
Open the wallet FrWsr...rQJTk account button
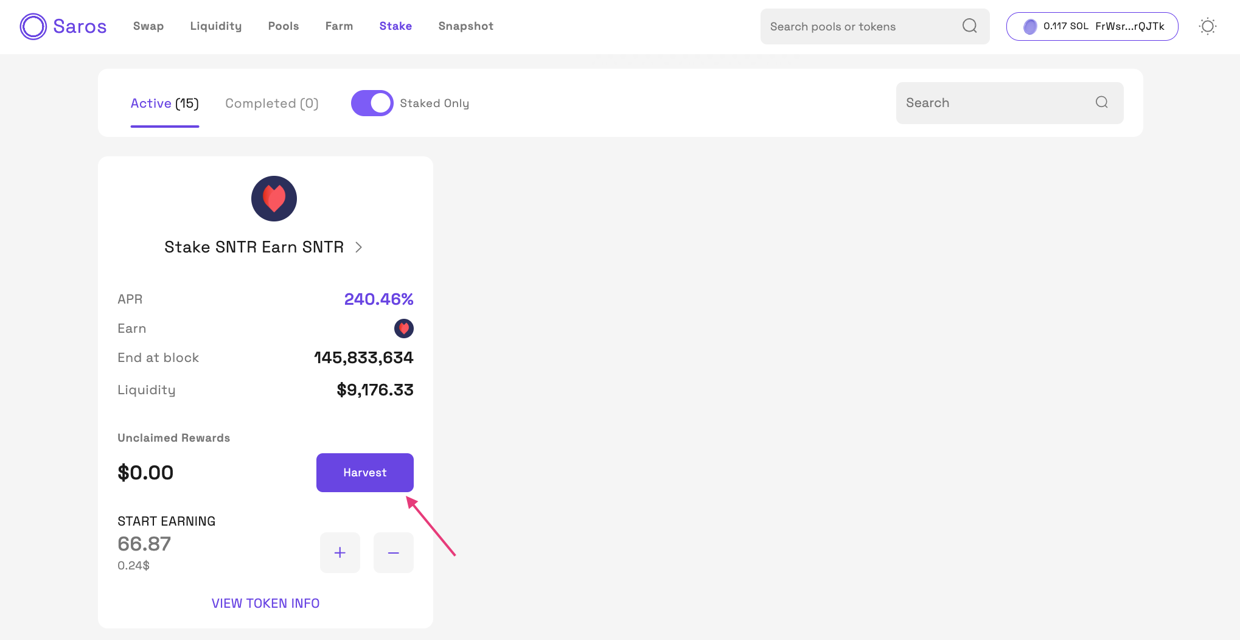coord(1092,27)
